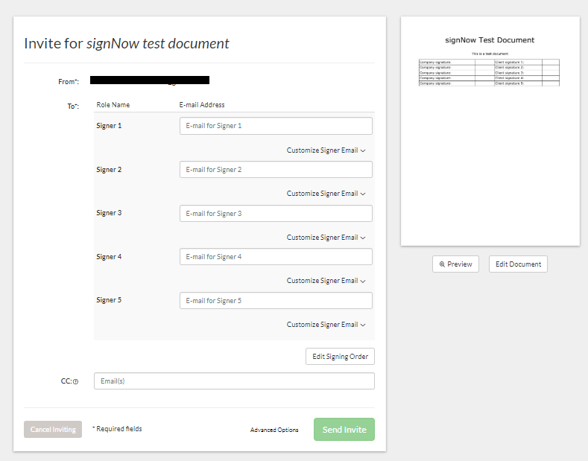
Task: Click the E-mail for Signer 4 field
Action: (276, 257)
